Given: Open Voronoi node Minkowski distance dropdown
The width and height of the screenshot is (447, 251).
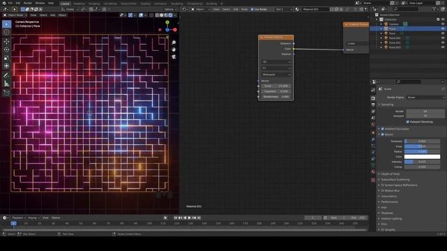Looking at the screenshot, I should pyautogui.click(x=276, y=75).
